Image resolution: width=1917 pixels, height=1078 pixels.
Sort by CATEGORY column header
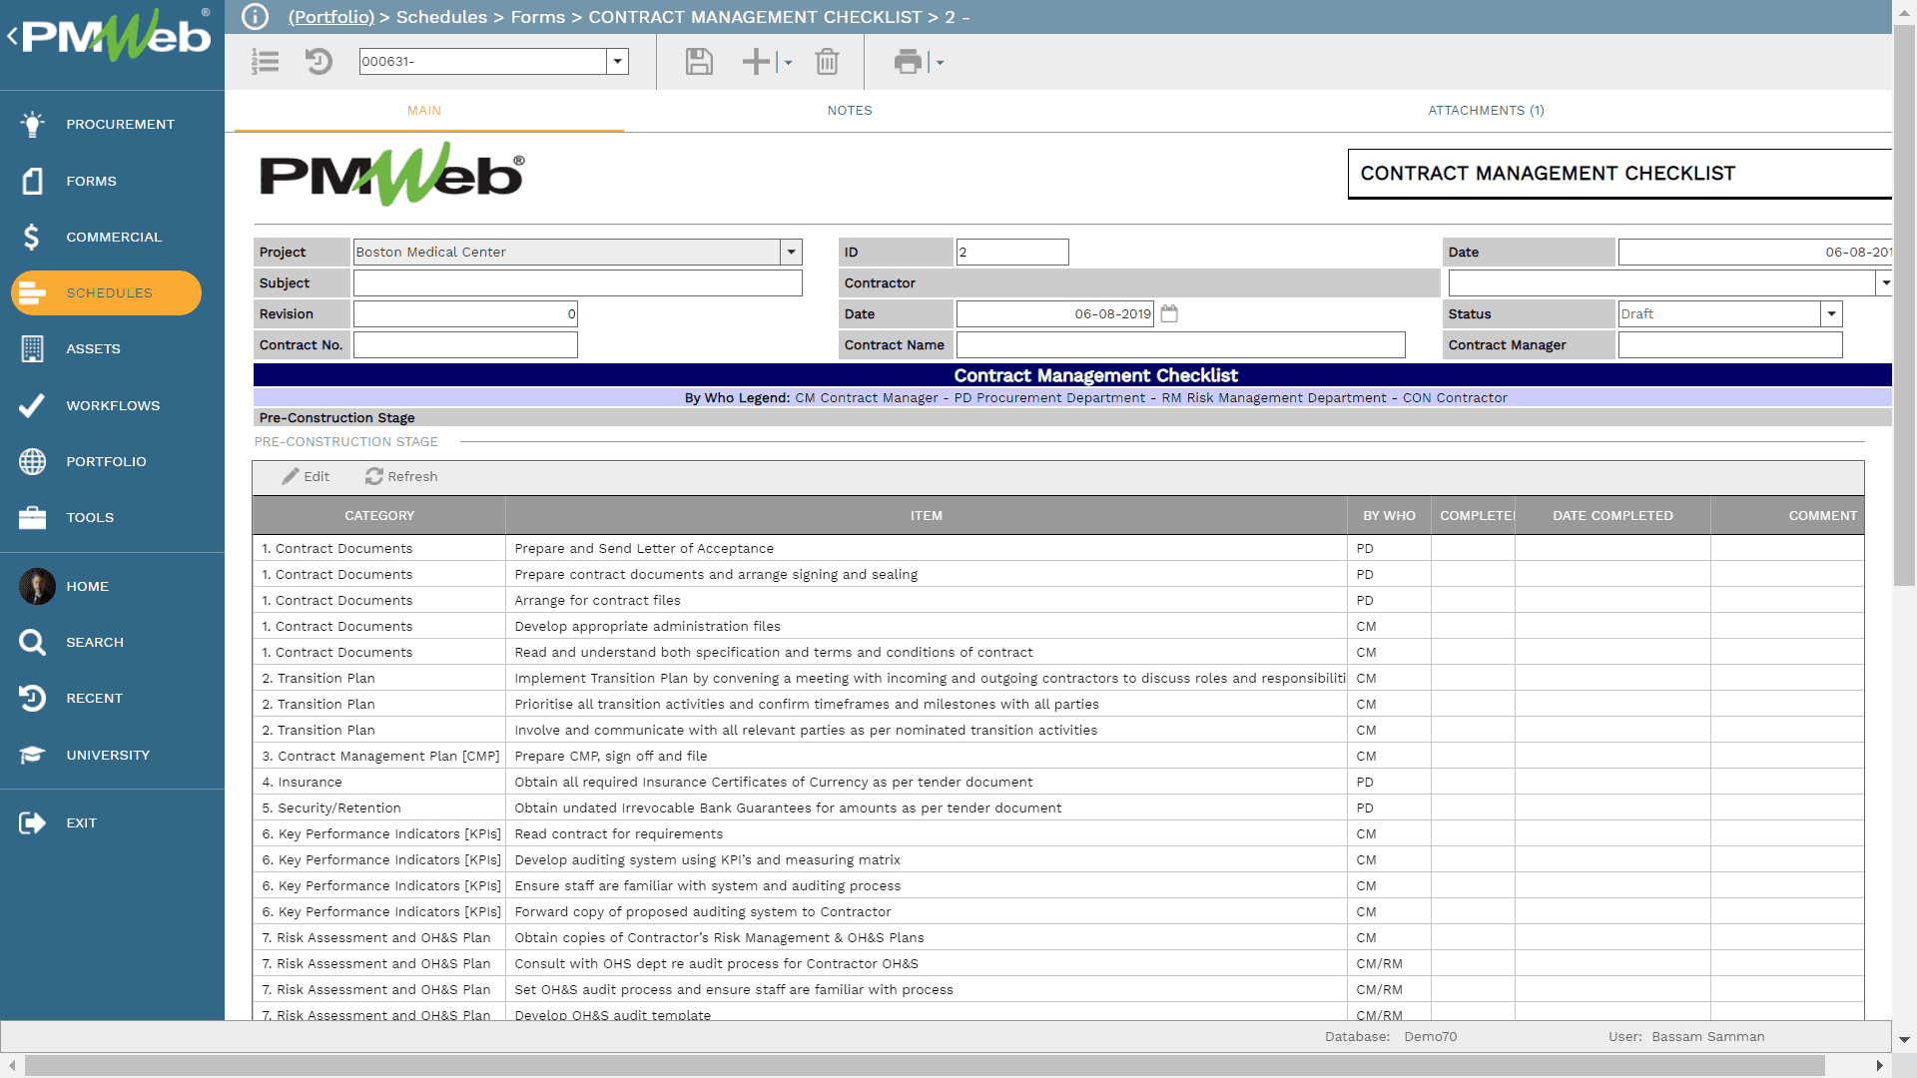(379, 516)
